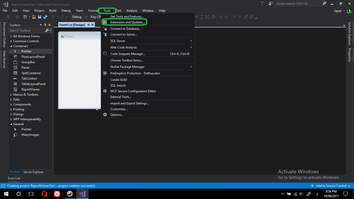Open the Properties side tab
Image resolution: width=354 pixels, height=199 pixels.
349,55
